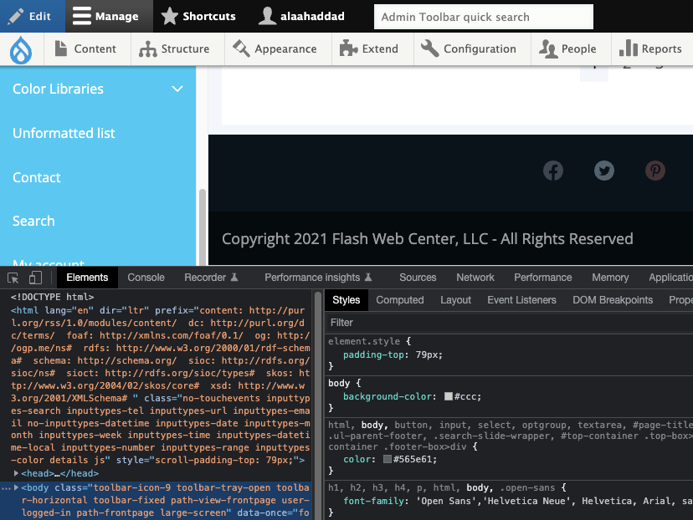Open Shortcuts via the star icon
Image resolution: width=693 pixels, height=520 pixels.
(170, 16)
